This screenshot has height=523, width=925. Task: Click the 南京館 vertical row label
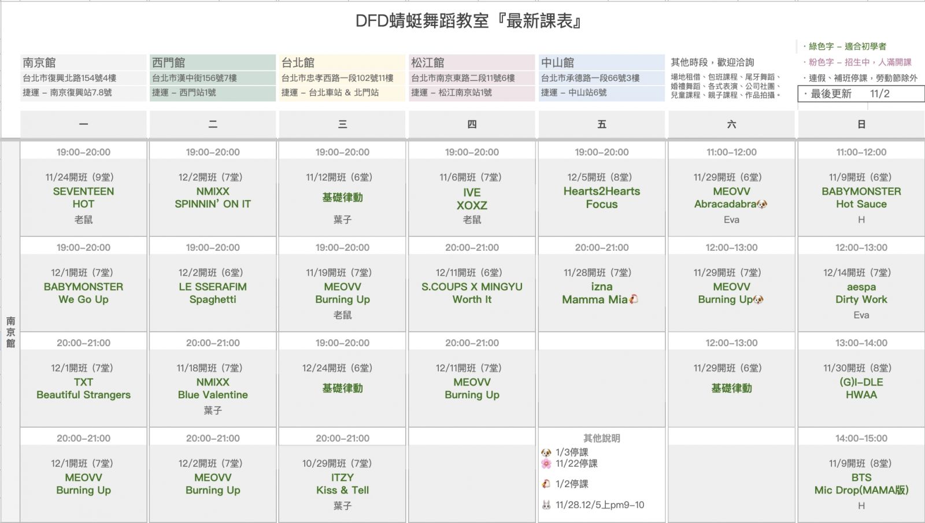coord(10,332)
